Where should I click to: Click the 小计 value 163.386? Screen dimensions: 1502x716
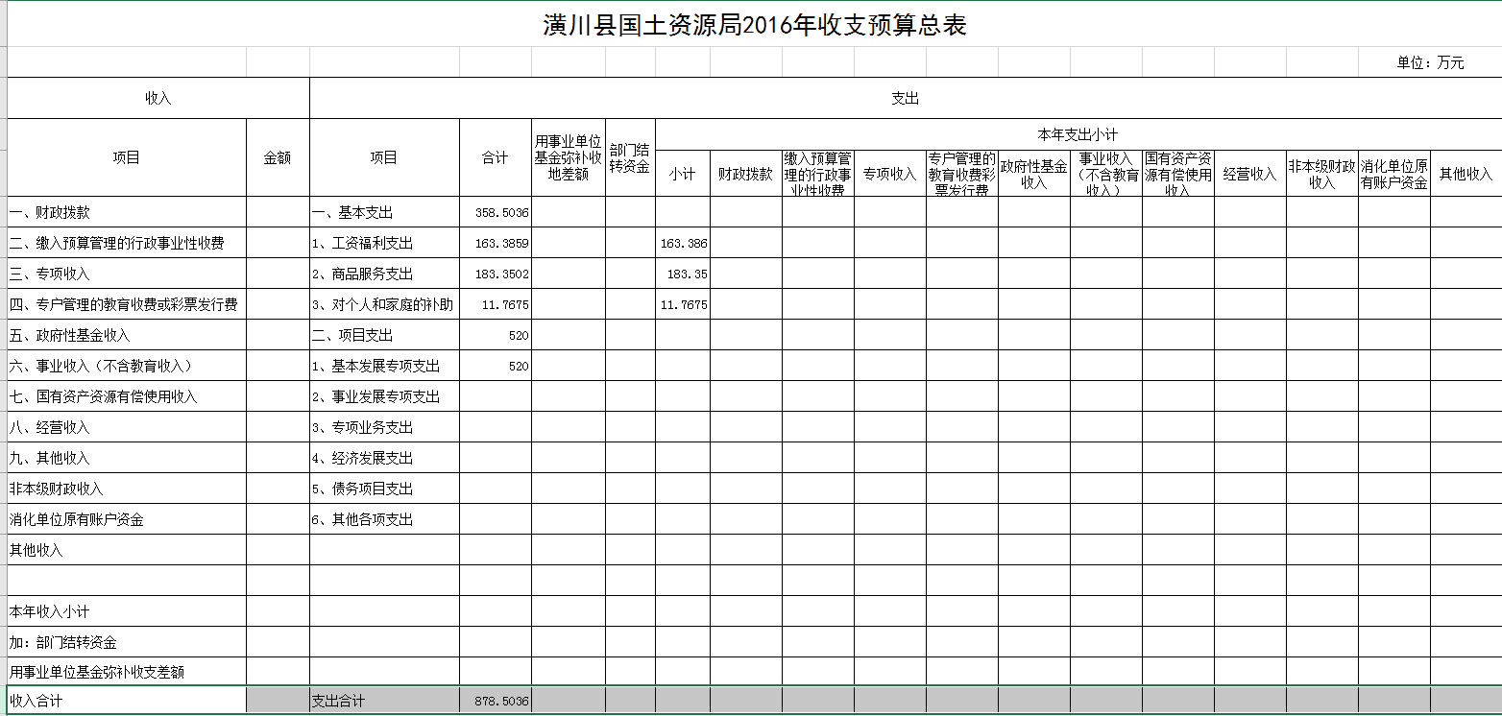tap(683, 243)
